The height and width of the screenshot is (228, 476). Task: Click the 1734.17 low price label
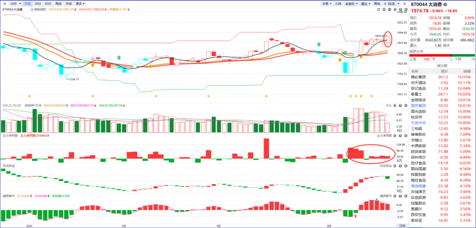(x=74, y=79)
